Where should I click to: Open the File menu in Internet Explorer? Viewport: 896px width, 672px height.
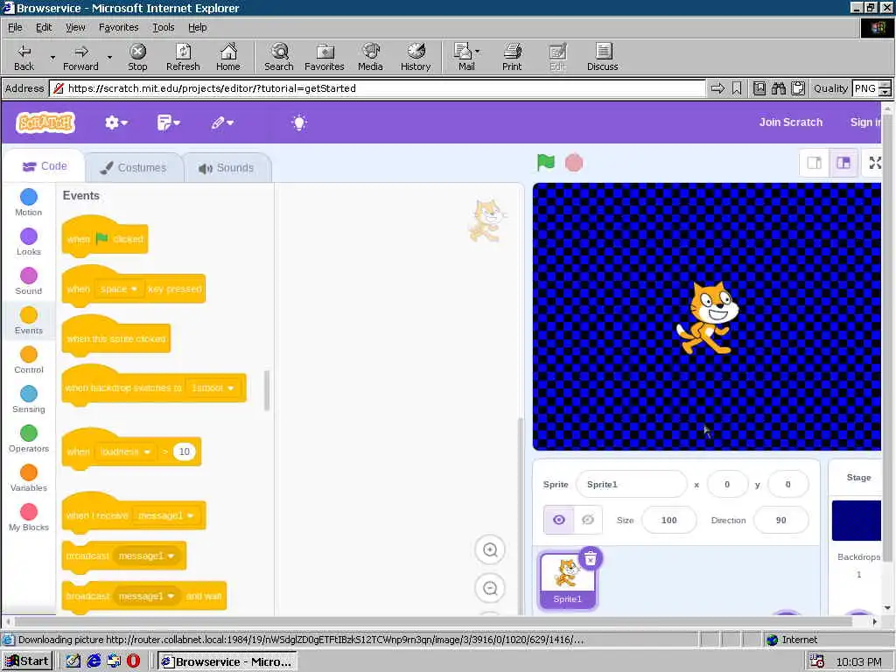pos(15,27)
